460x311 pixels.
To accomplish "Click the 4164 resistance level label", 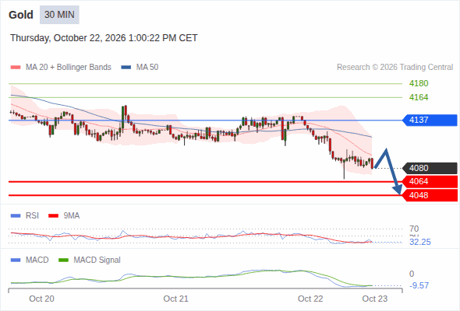I will (419, 97).
